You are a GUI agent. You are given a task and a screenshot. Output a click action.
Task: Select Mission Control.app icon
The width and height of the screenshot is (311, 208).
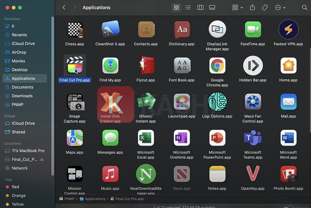click(75, 174)
